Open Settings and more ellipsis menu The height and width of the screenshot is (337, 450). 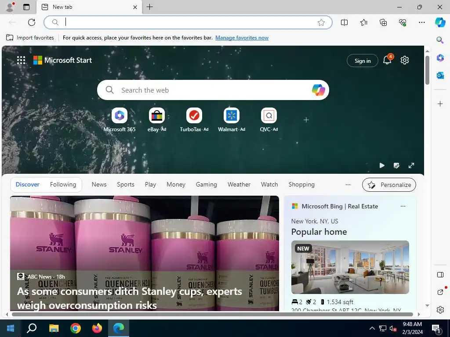422,22
